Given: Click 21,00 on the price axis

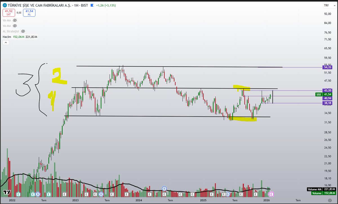Looking at the screenshot, I should 327,164.
